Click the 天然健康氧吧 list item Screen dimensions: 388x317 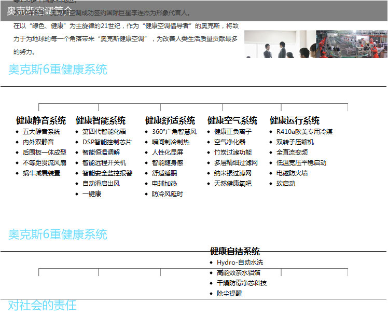[233, 184]
